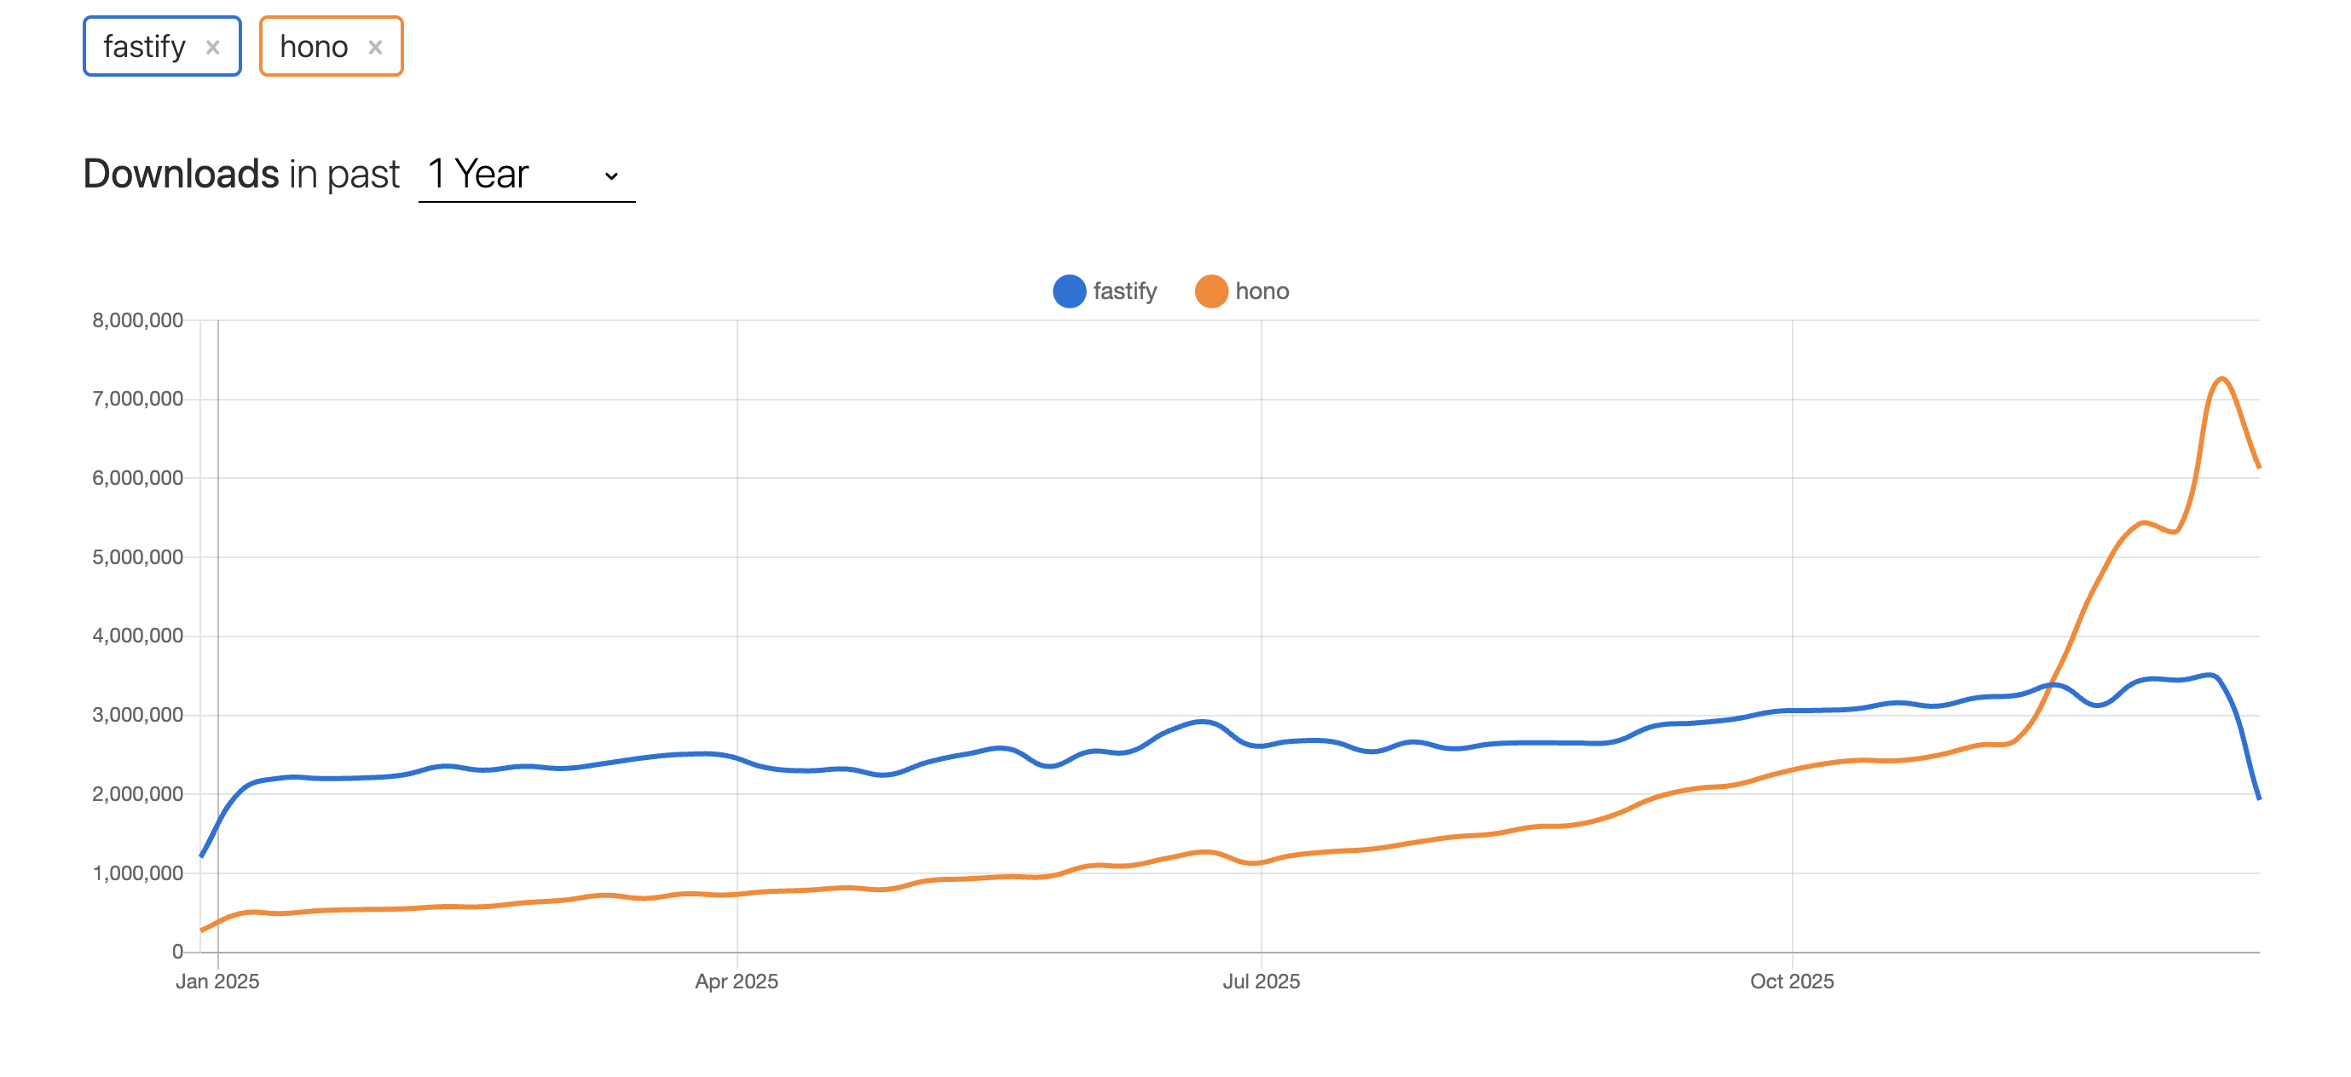Open the 1 Year time range dropdown
Image resolution: width=2351 pixels, height=1077 pixels.
coord(526,174)
